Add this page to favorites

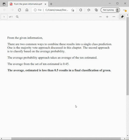(x=73, y=10)
